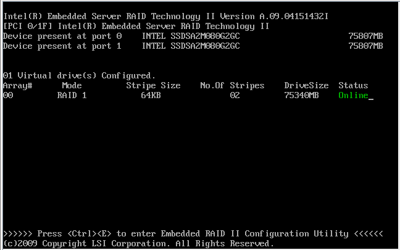Screen dimensions: 400x250
Task: Select the 64KB stripe size value
Action: point(151,96)
